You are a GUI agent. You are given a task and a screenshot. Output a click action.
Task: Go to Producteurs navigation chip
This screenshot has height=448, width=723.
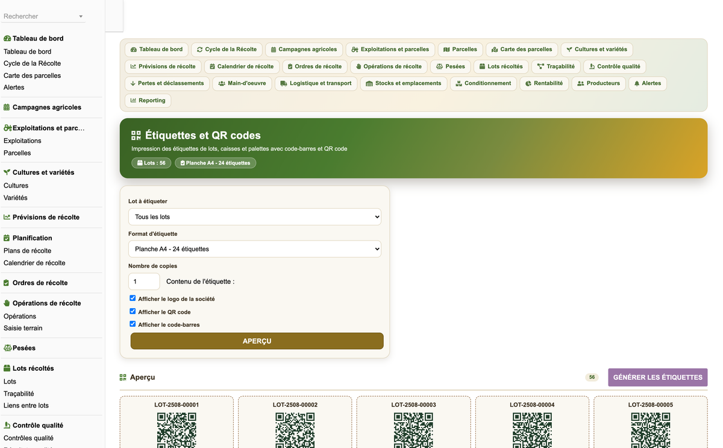pyautogui.click(x=598, y=83)
